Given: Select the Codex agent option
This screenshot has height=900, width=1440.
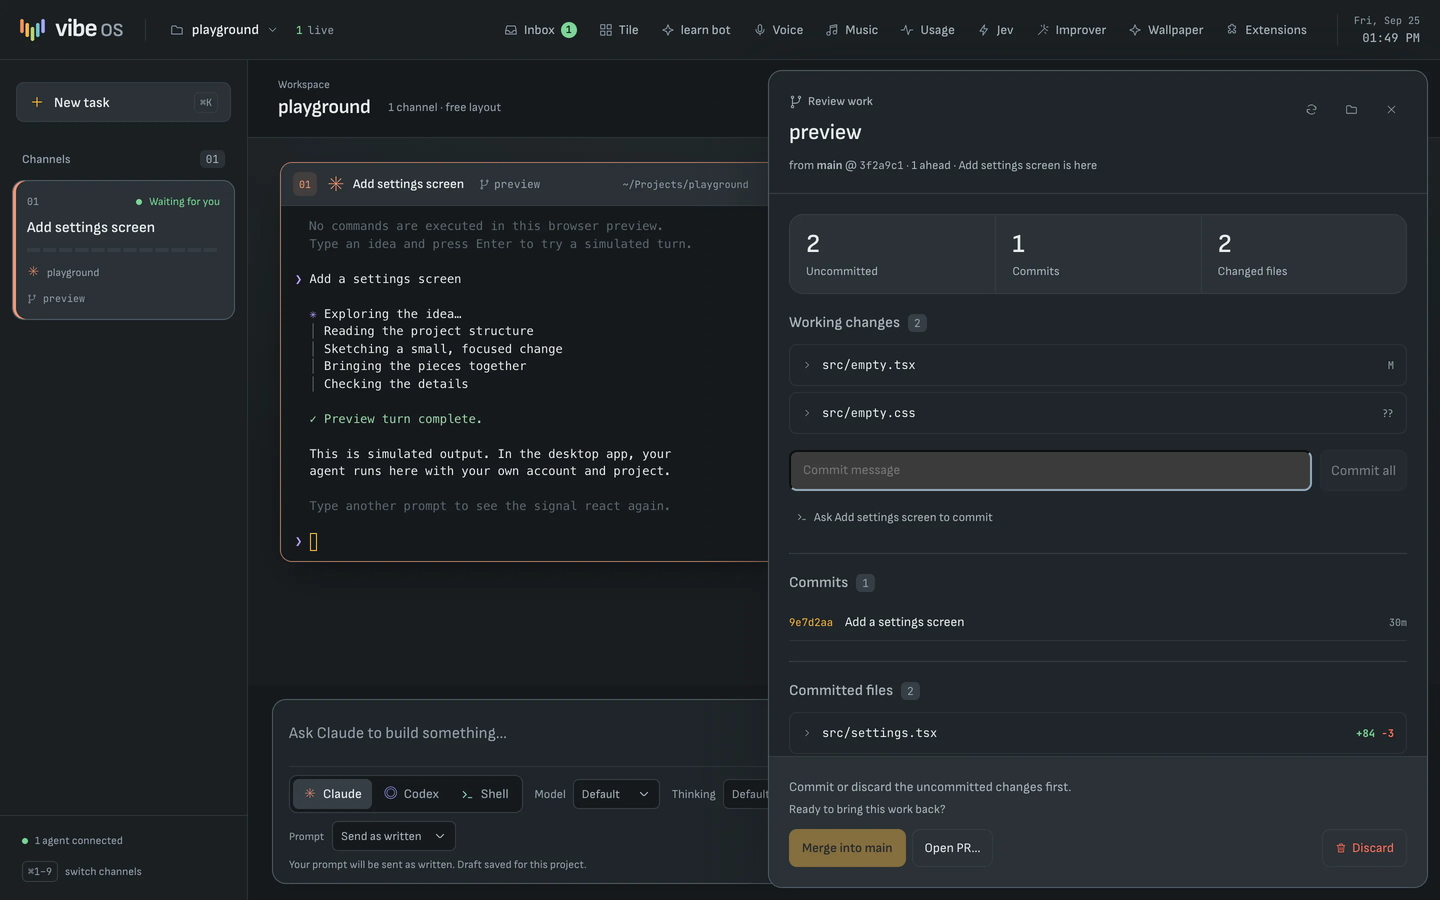Looking at the screenshot, I should click(412, 794).
